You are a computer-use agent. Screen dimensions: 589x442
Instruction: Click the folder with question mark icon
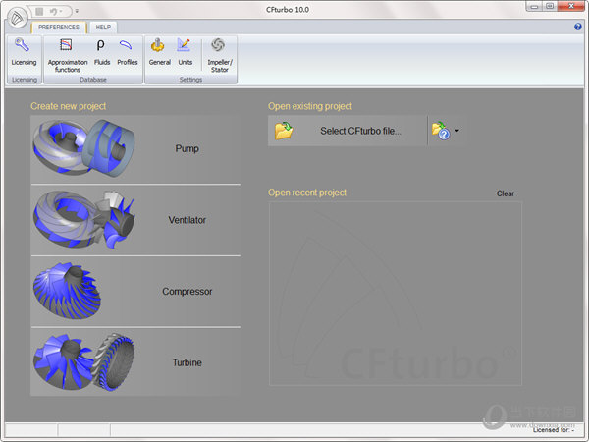click(440, 131)
